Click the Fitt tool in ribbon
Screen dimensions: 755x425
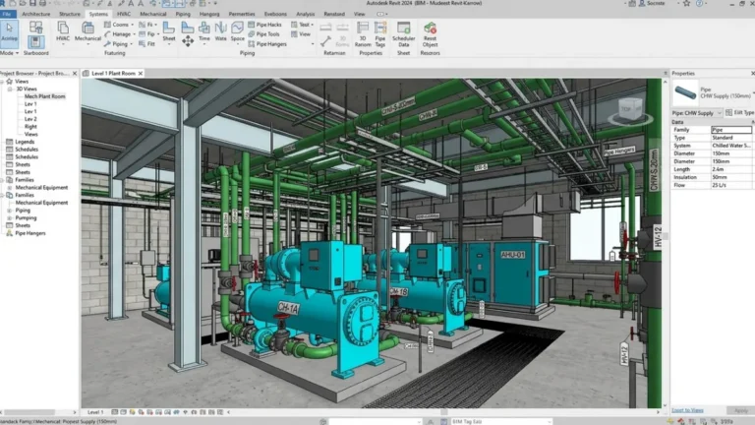tap(146, 44)
